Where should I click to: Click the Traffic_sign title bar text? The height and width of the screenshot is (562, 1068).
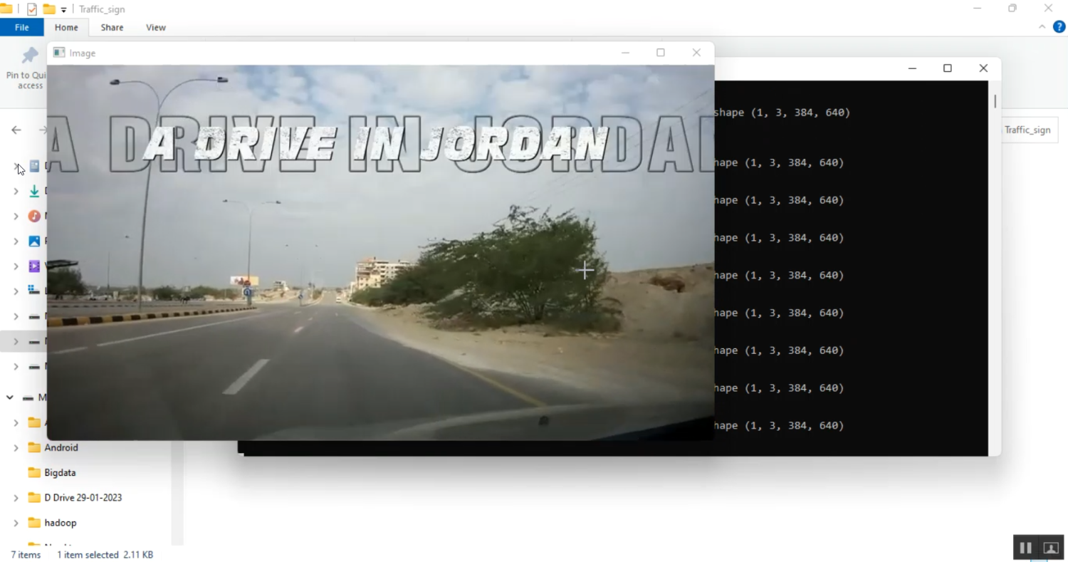click(102, 10)
